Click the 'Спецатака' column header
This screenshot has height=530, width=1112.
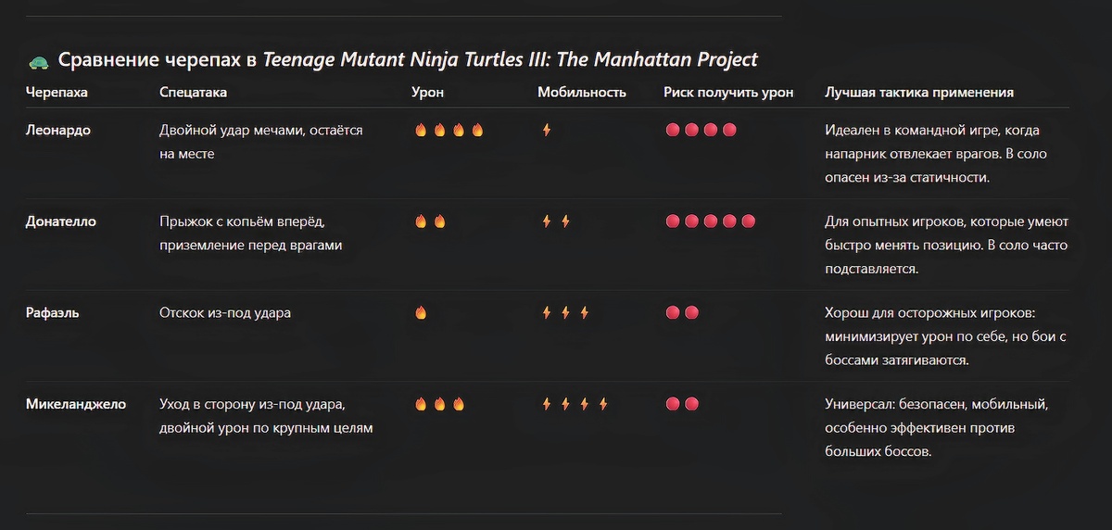click(193, 93)
